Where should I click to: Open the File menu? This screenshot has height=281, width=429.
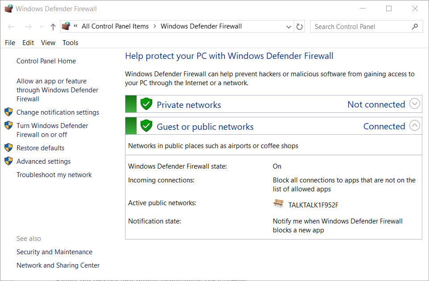[10, 43]
